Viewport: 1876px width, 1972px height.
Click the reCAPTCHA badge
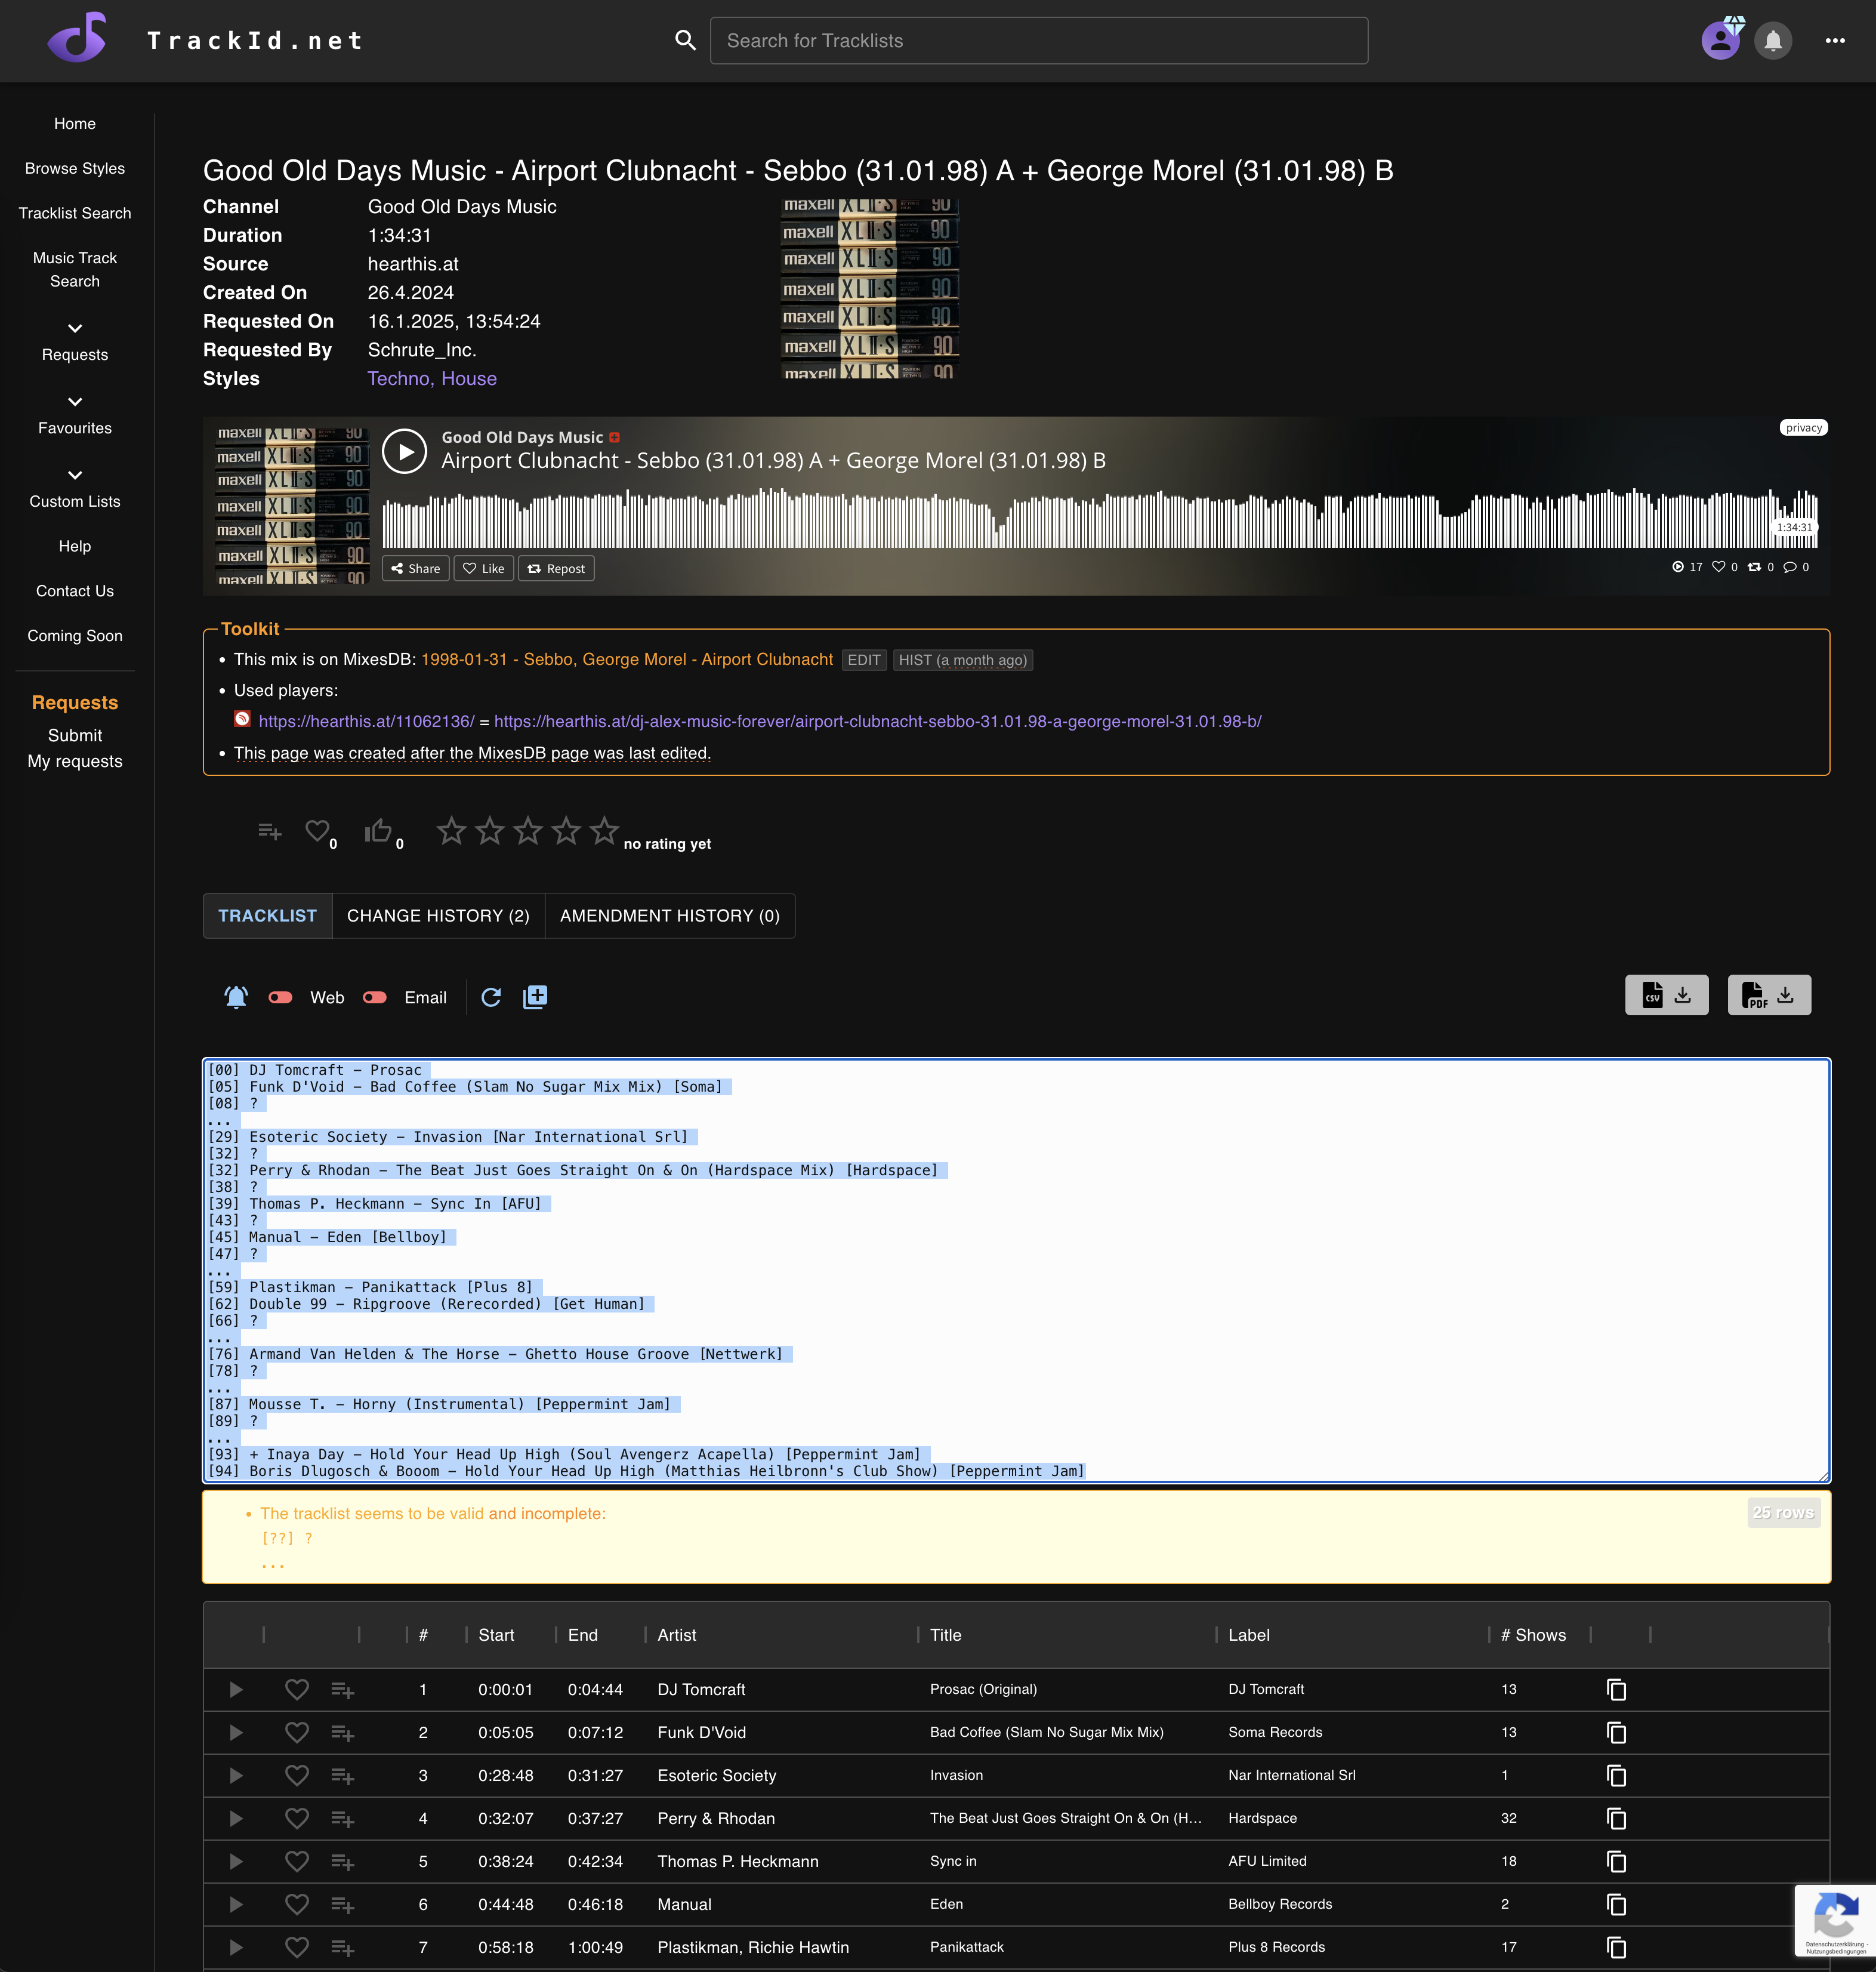pos(1835,1920)
